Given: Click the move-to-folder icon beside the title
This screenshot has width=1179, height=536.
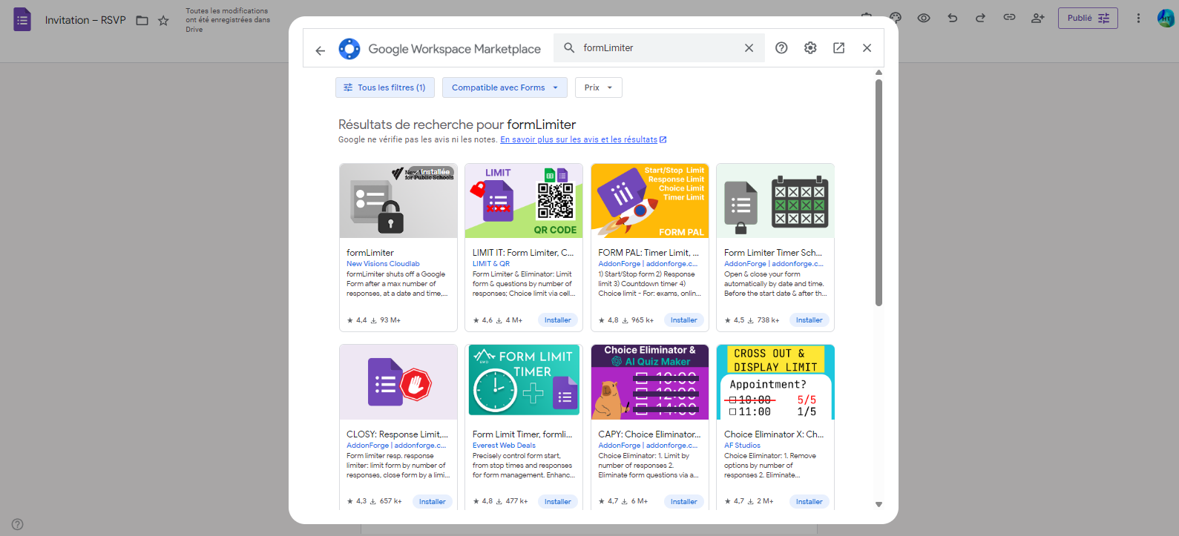Looking at the screenshot, I should point(142,20).
